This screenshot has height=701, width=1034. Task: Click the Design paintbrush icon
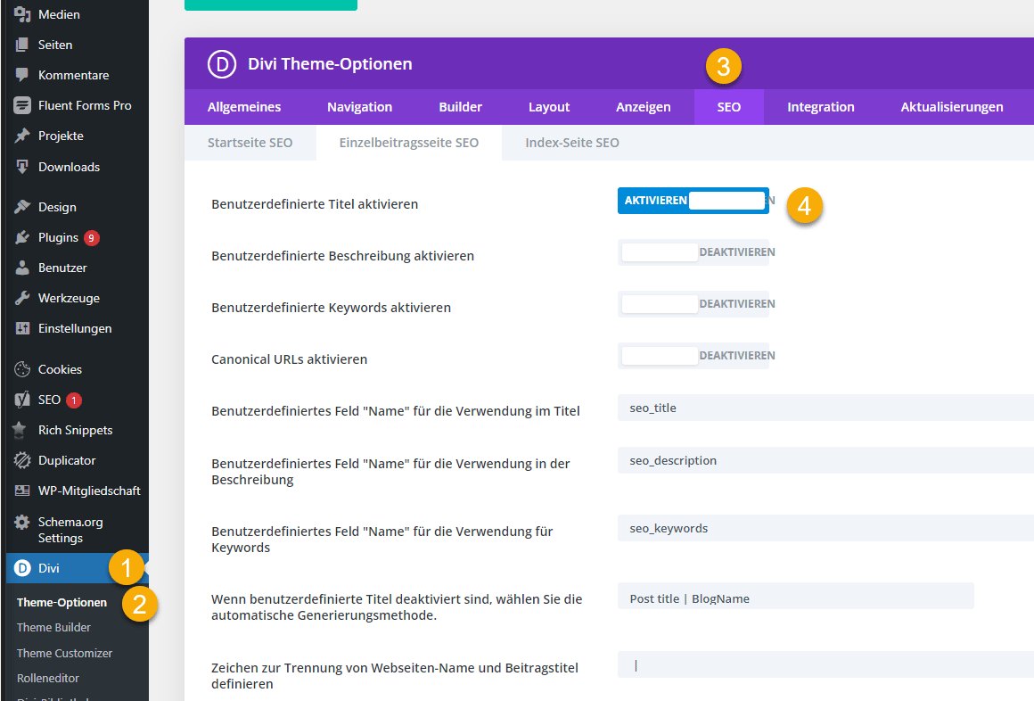coord(22,207)
